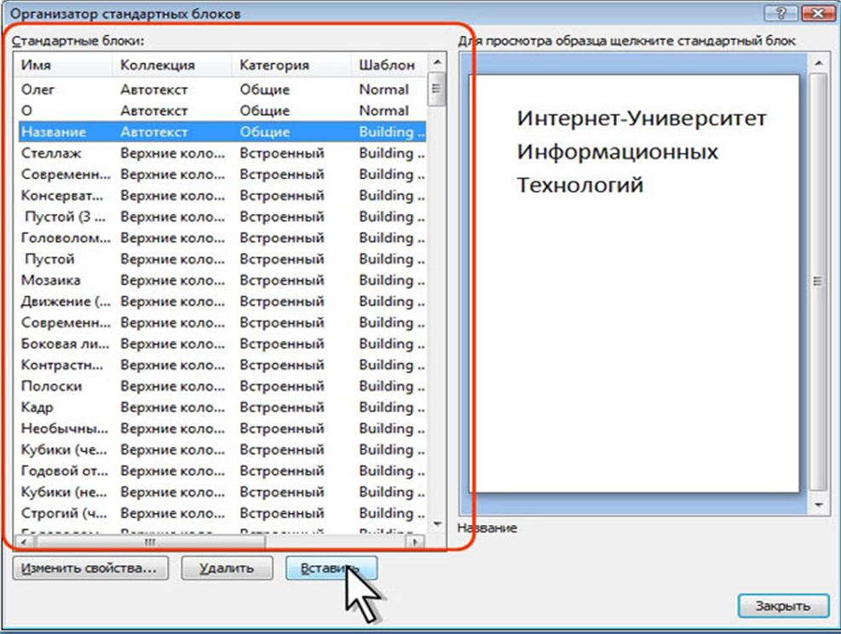The image size is (841, 634).
Task: Select the Движение (... building block
Action: pyautogui.click(x=222, y=302)
